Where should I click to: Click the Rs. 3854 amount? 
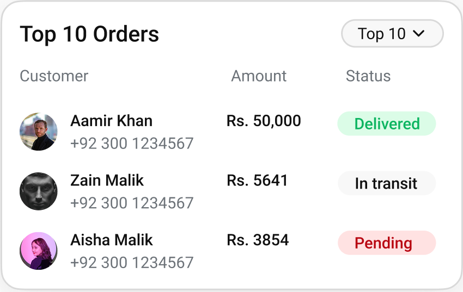(258, 240)
